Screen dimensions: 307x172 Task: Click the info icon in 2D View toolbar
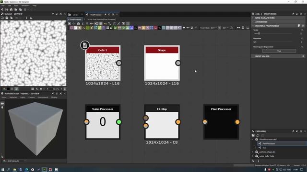click(x=26, y=18)
